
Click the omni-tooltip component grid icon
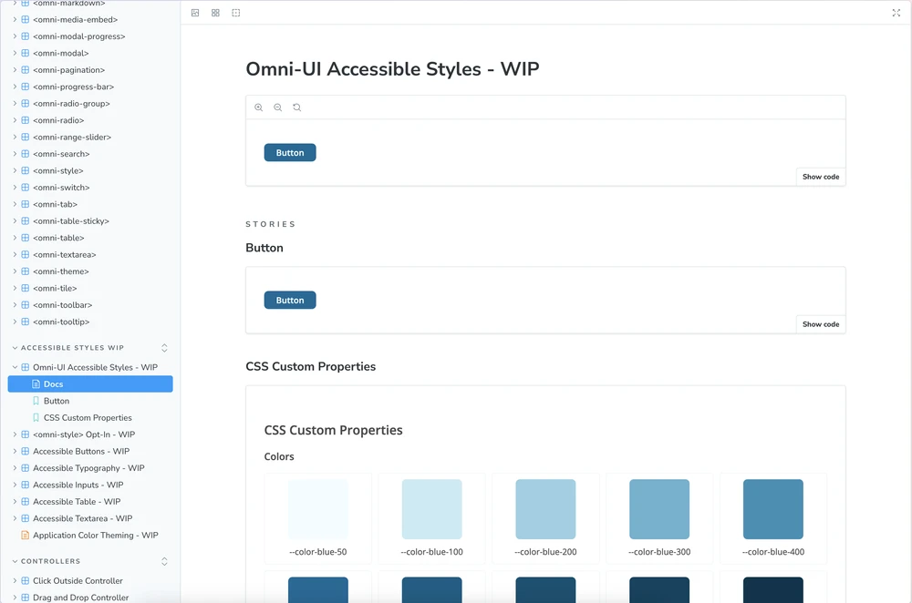[x=25, y=322]
